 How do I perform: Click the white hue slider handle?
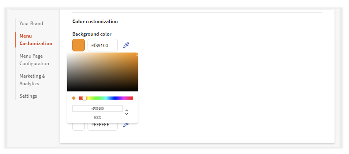[84, 98]
